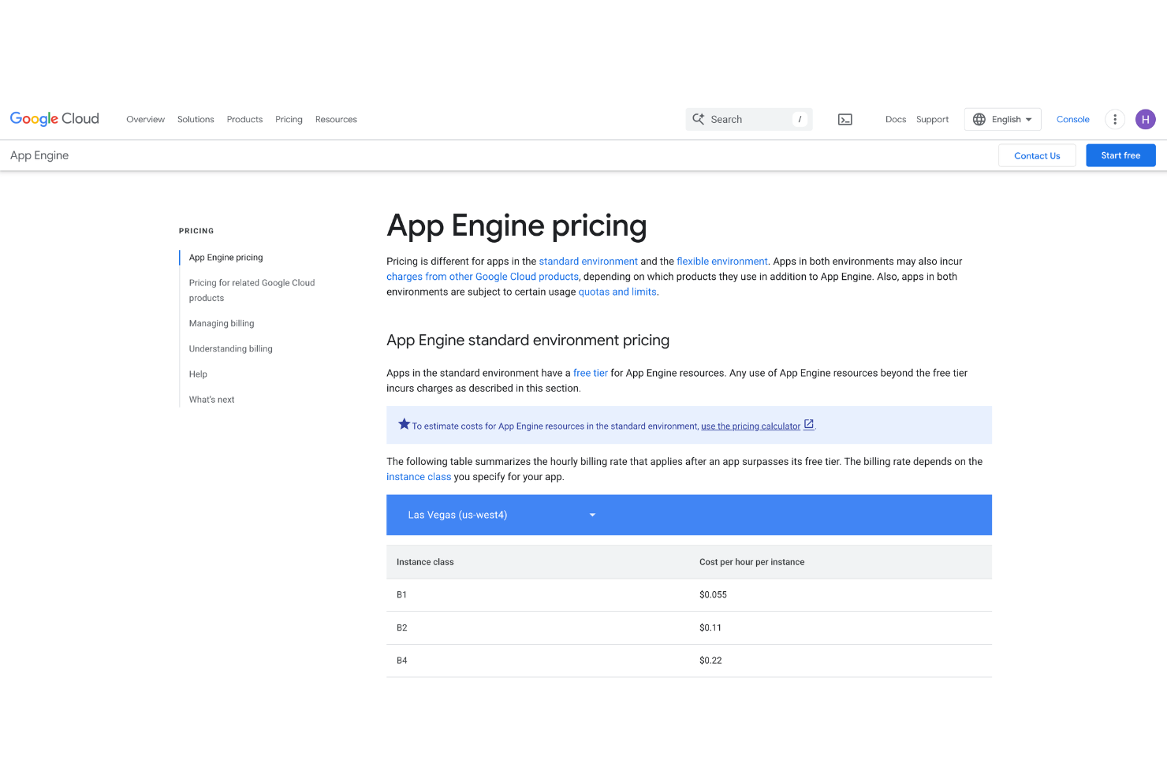1167x778 pixels.
Task: Go to Managing billing section
Action: point(222,323)
